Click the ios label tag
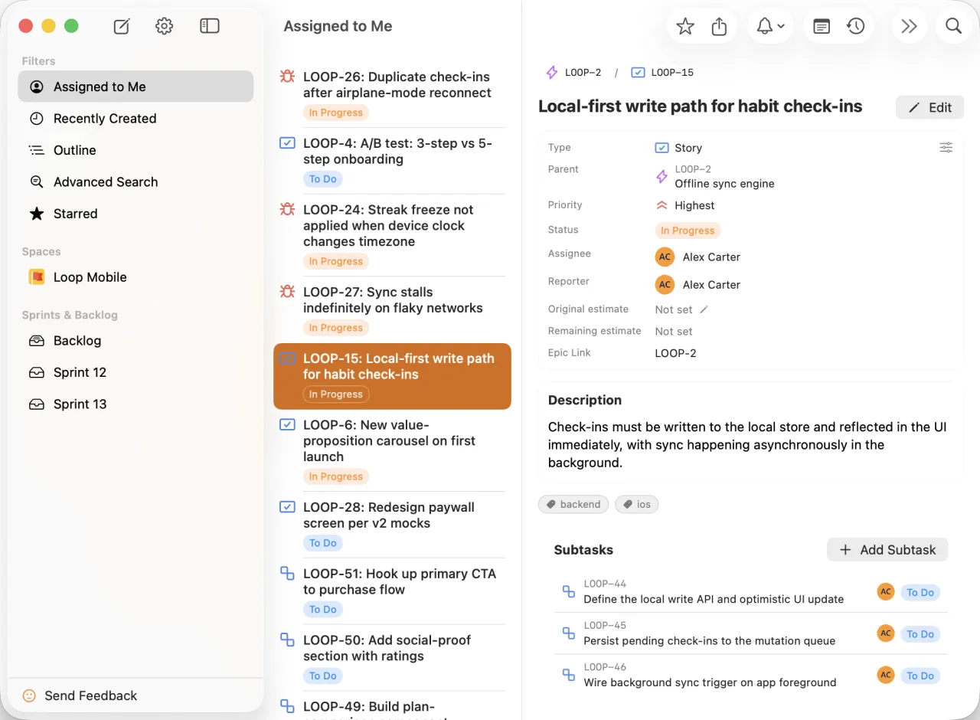The width and height of the screenshot is (980, 720). (x=637, y=504)
